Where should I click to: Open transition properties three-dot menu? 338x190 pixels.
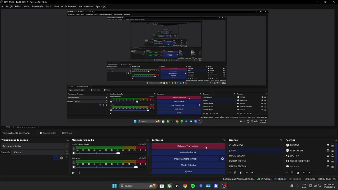coord(67,158)
